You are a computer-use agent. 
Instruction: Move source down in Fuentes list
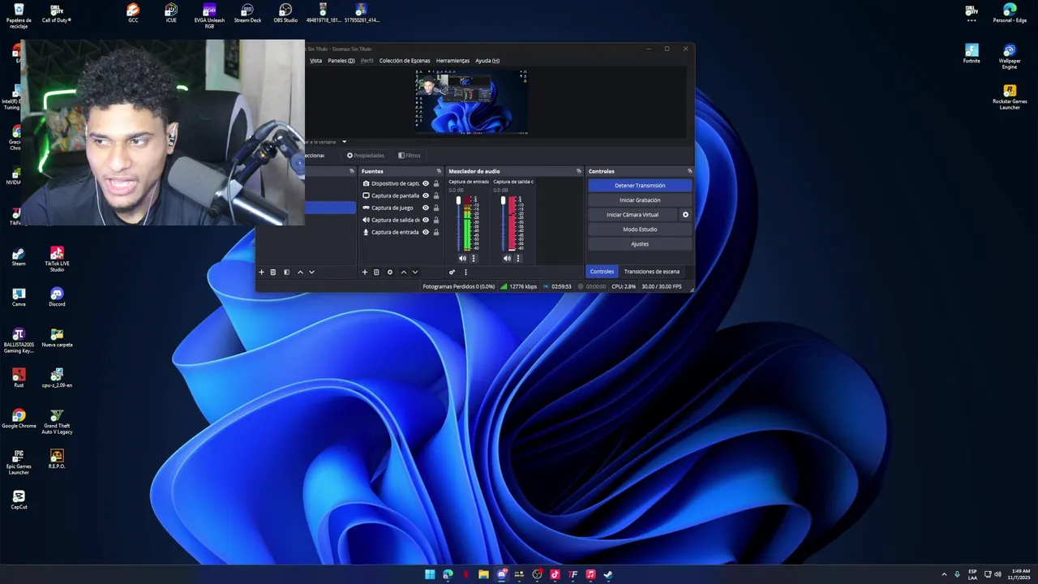415,272
